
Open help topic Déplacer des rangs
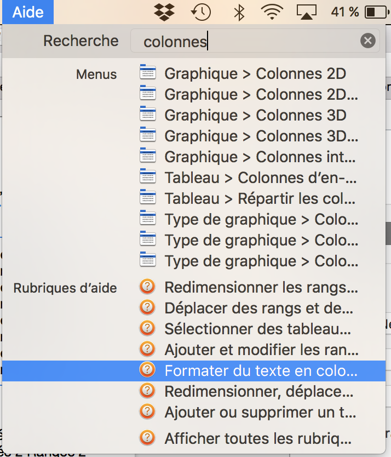coord(258,307)
